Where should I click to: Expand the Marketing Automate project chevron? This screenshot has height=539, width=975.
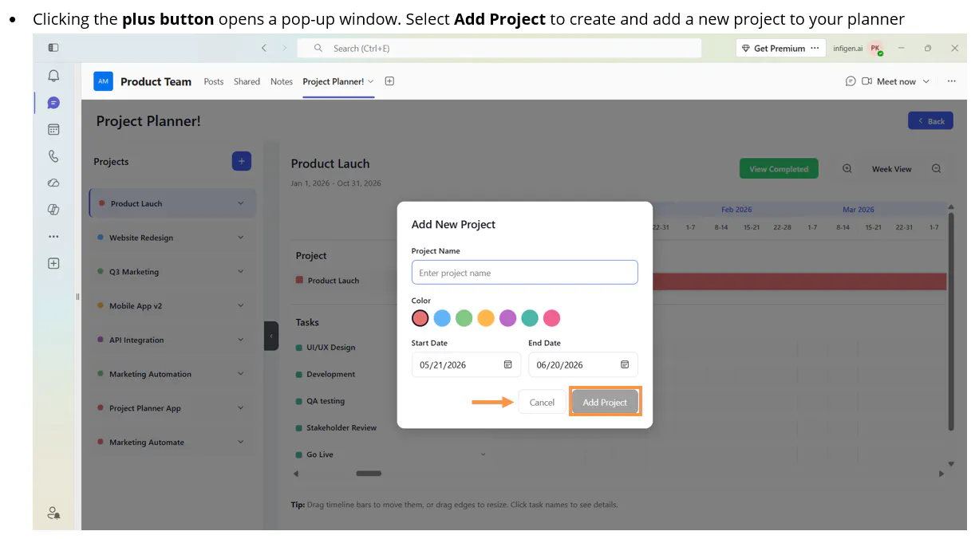click(x=240, y=442)
